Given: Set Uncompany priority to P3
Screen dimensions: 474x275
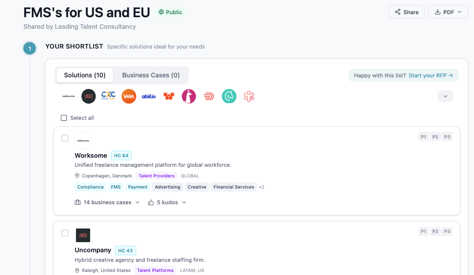Looking at the screenshot, I should tap(447, 232).
